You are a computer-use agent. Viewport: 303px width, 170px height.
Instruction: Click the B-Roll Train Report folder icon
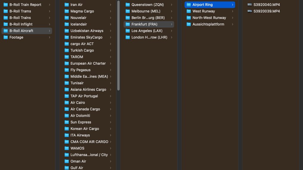6,5
